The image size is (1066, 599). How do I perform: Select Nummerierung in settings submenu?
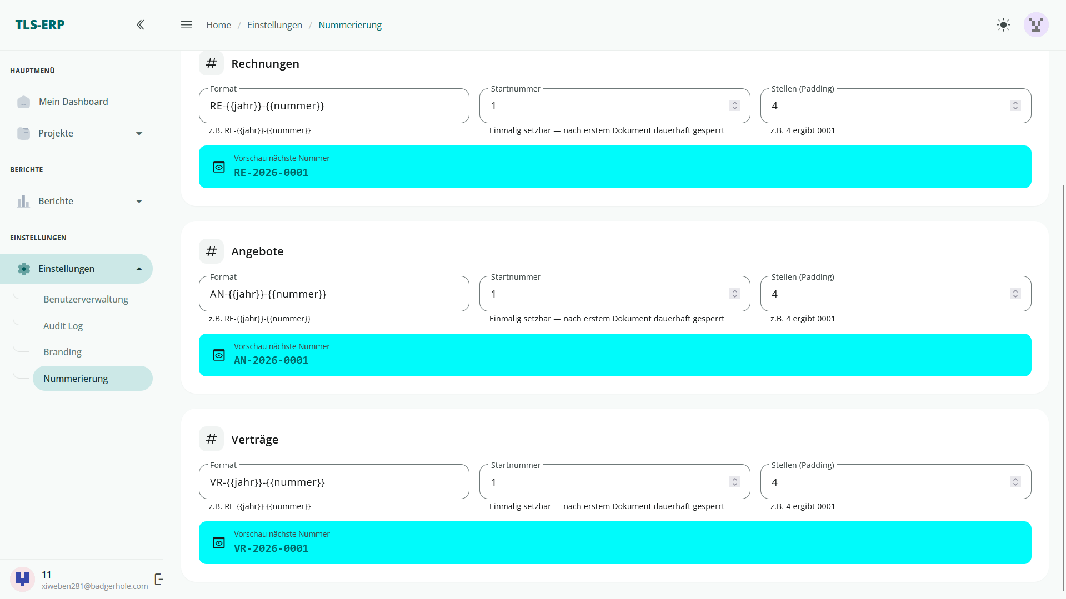(x=92, y=379)
